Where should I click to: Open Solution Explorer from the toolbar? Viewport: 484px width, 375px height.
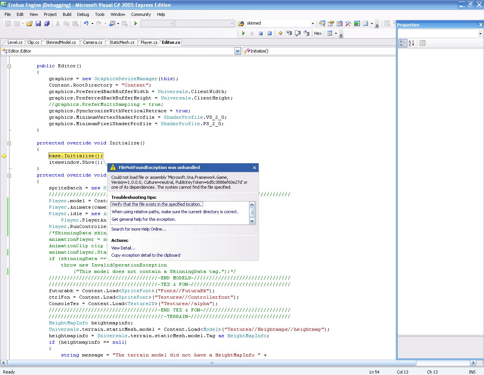point(322,23)
